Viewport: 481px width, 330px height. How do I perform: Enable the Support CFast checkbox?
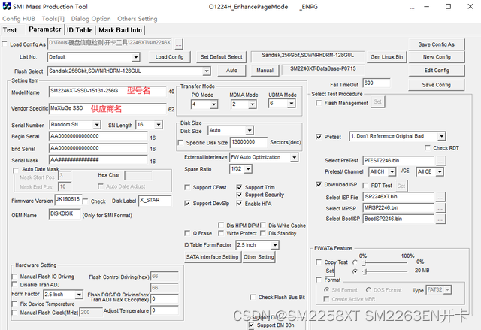pos(187,187)
